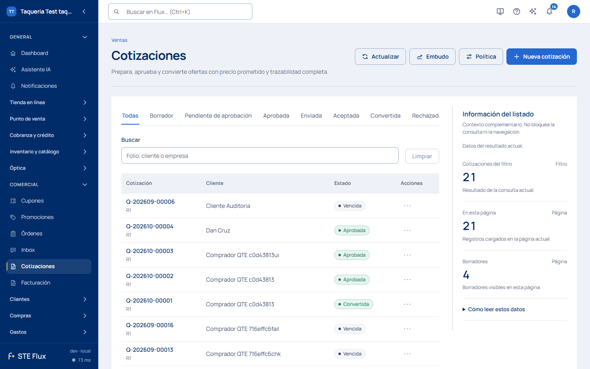Expand Inventario y catálogo submenu

tap(49, 152)
